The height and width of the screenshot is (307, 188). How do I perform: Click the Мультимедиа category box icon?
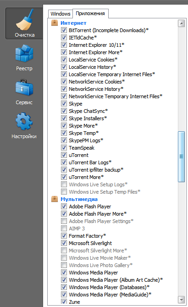pos(55,199)
